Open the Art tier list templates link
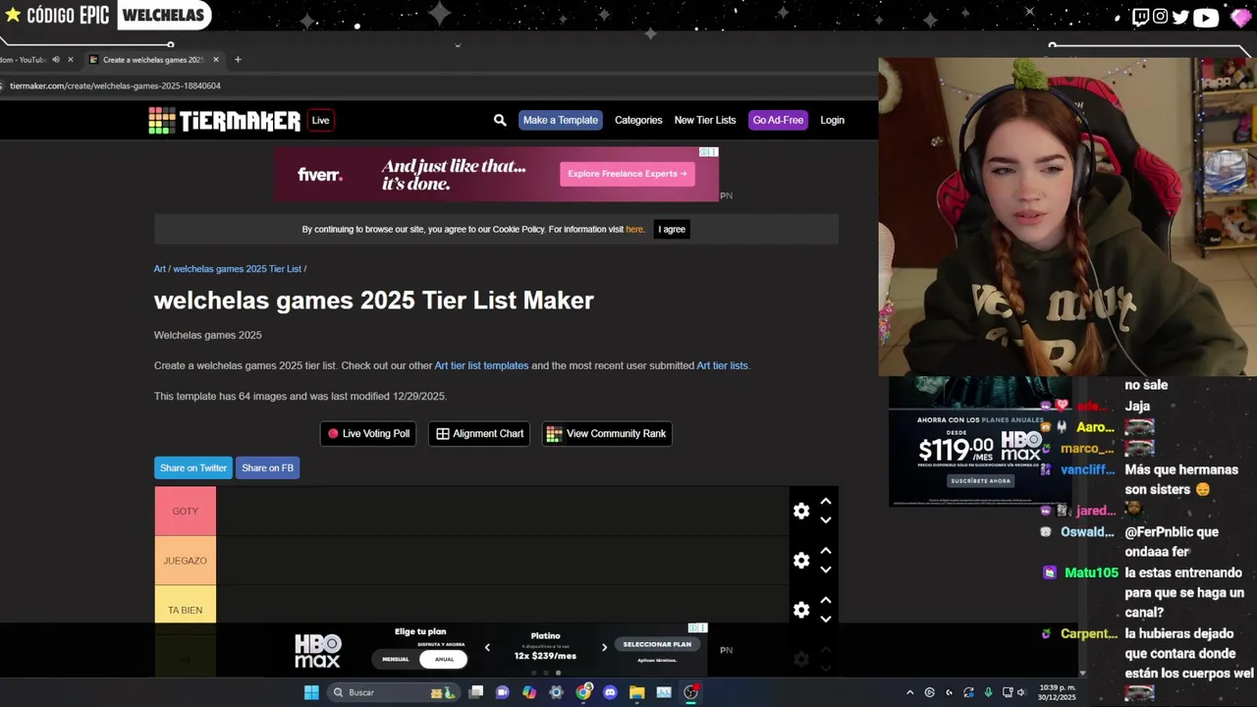 pyautogui.click(x=481, y=365)
